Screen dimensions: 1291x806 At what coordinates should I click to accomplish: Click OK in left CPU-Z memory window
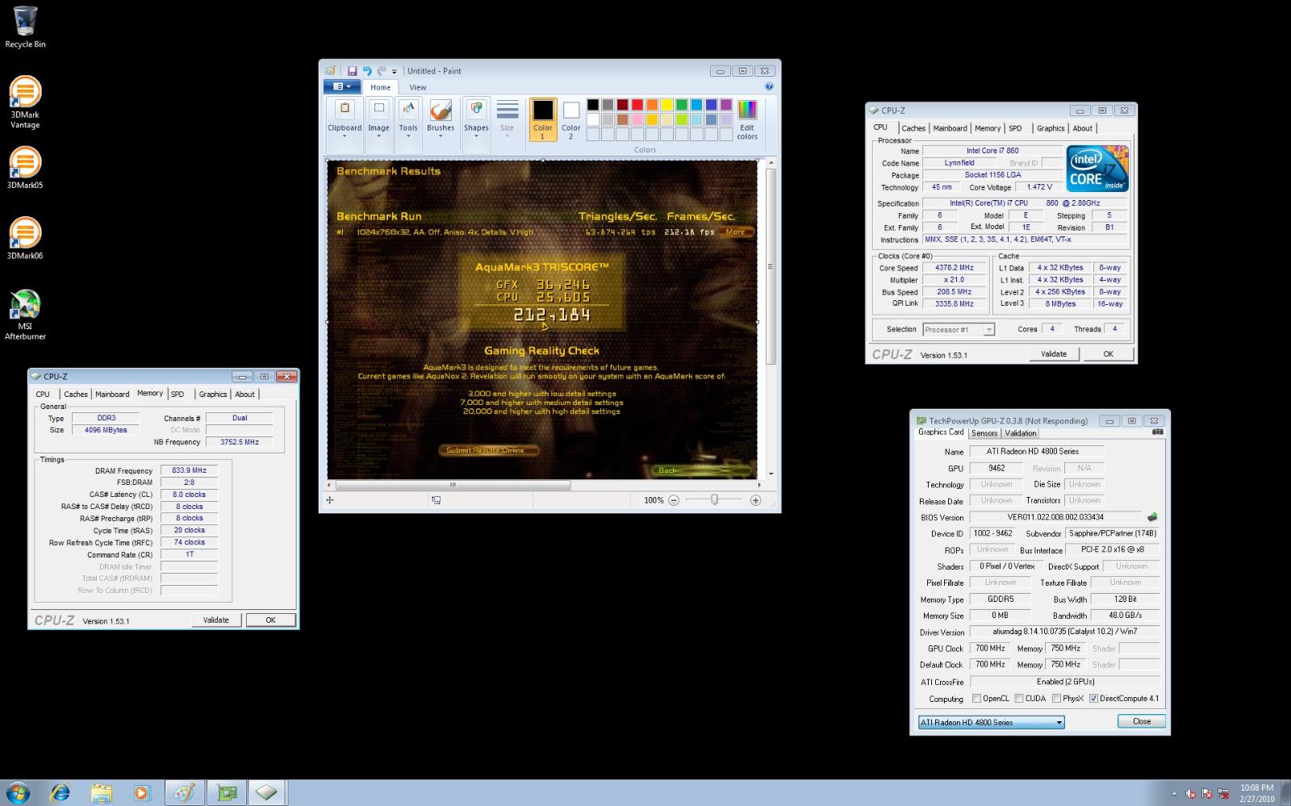[270, 620]
